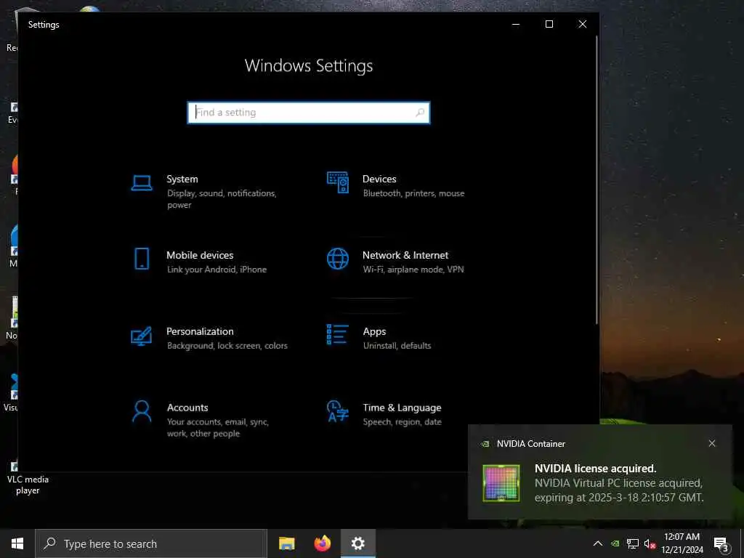Click the Network & Internet globe icon
The height and width of the screenshot is (558, 744).
click(x=338, y=259)
